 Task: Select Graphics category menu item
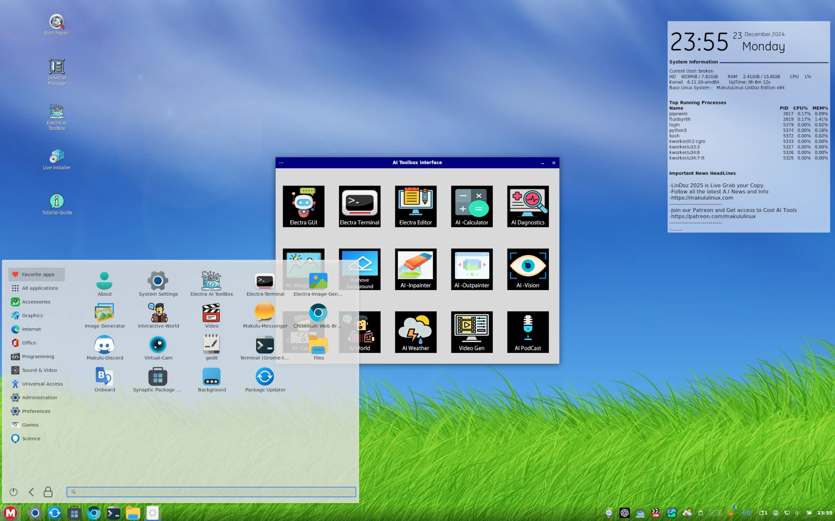[x=33, y=315]
